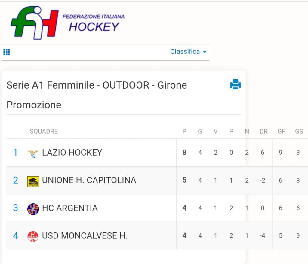Click the DR column header
The height and width of the screenshot is (264, 308).
coord(263,132)
